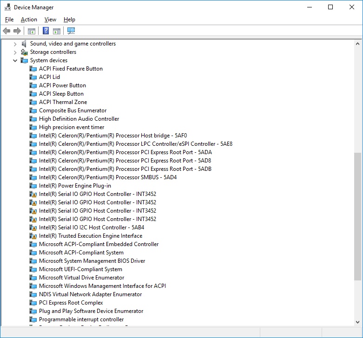Click the Storage controllers category icon

tap(24, 52)
